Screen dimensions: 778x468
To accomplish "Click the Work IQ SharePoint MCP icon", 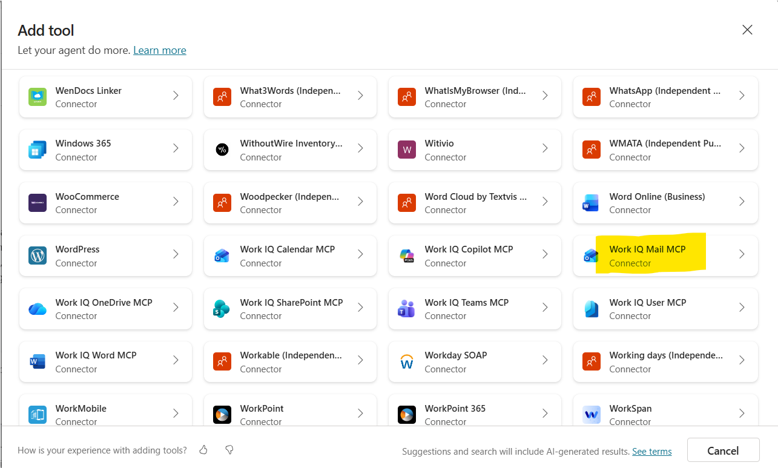I will 222,309.
